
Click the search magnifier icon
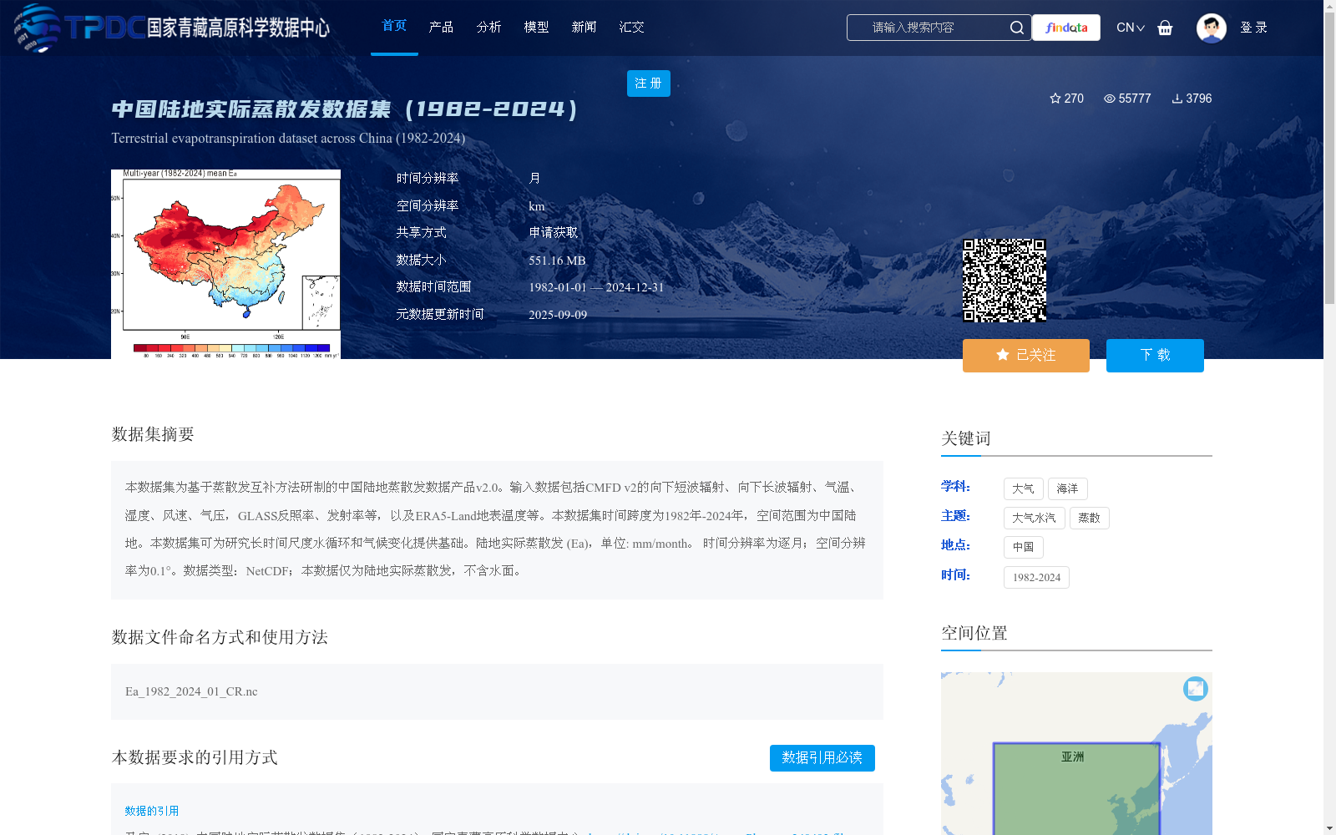(x=1017, y=28)
